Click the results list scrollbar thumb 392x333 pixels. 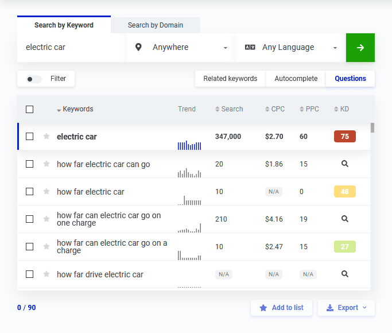pos(372,128)
